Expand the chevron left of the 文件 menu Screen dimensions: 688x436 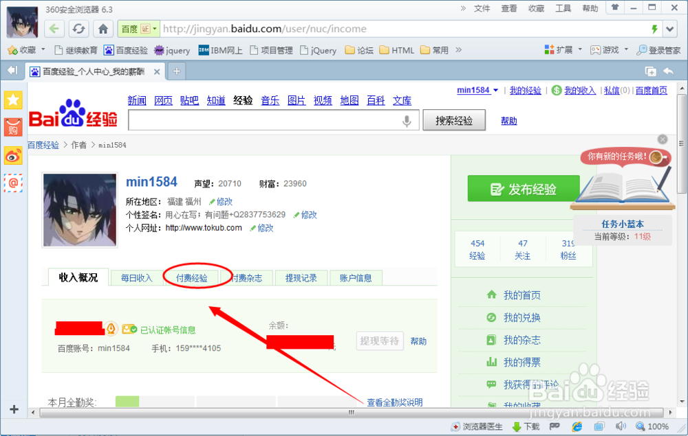pos(463,8)
